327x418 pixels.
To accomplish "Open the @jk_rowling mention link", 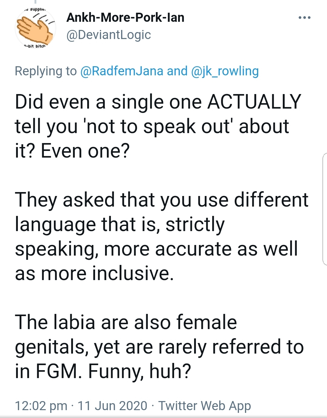I will pos(225,71).
